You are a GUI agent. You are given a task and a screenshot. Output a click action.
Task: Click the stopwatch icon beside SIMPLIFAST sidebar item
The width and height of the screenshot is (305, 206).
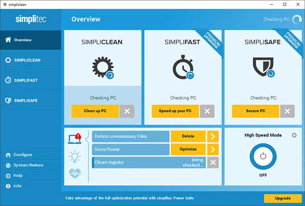[8, 80]
